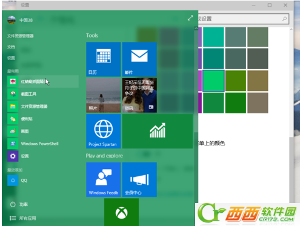This screenshot has height=226, width=300.
Task: Open 文档 documents link
Action: (11, 47)
